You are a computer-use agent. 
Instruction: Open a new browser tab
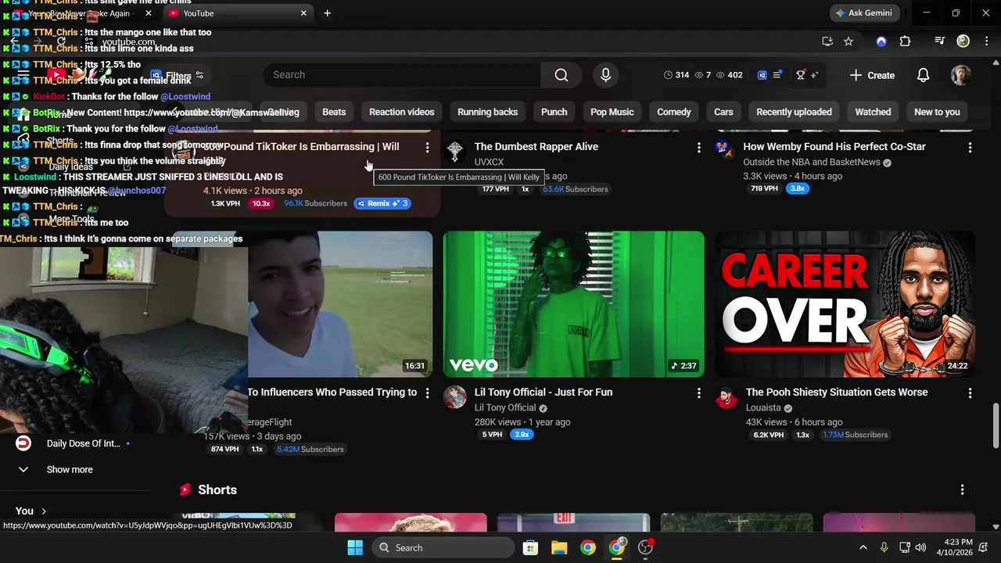click(327, 13)
